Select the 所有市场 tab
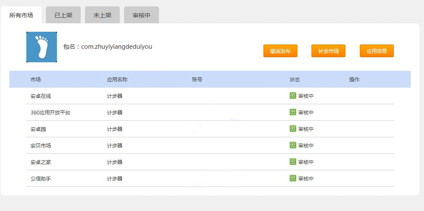This screenshot has height=211, width=424. pyautogui.click(x=21, y=15)
